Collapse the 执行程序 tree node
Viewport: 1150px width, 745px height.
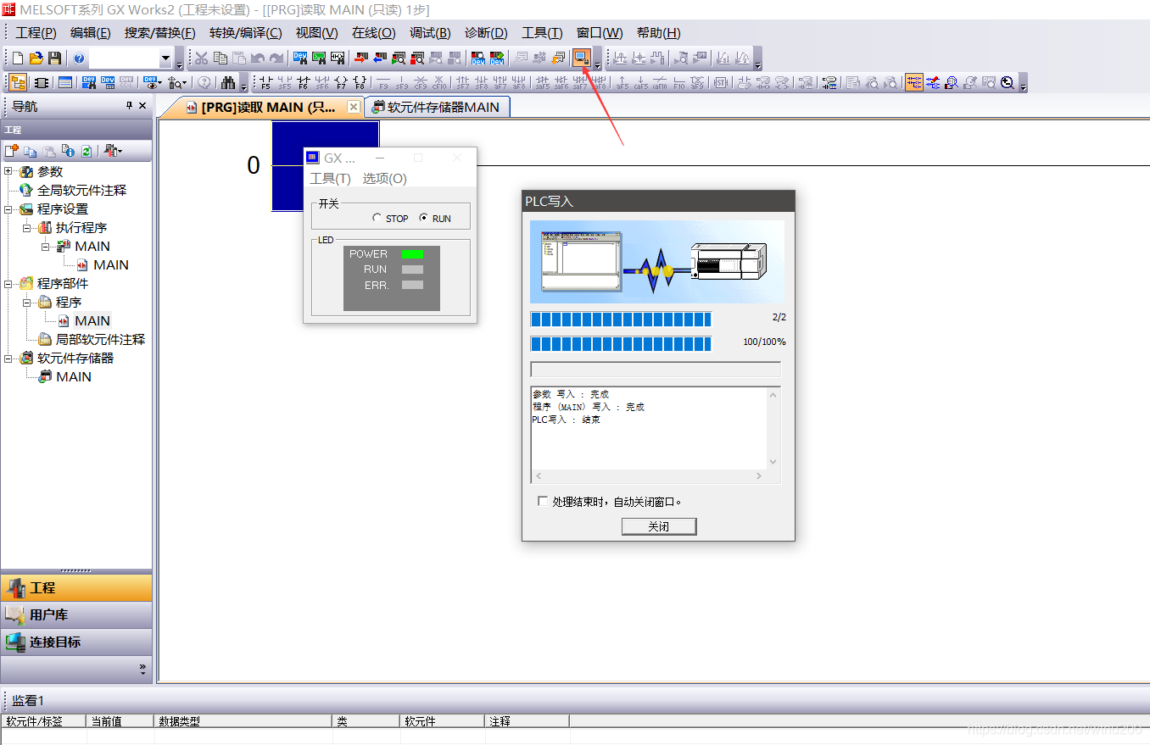tap(27, 227)
